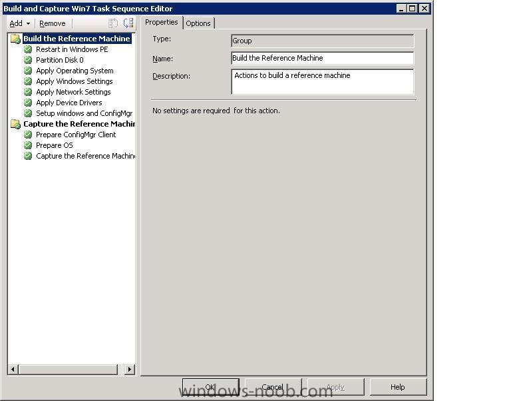This screenshot has width=511, height=401.
Task: Select the Capture the Reference Machine step
Action: [85, 156]
